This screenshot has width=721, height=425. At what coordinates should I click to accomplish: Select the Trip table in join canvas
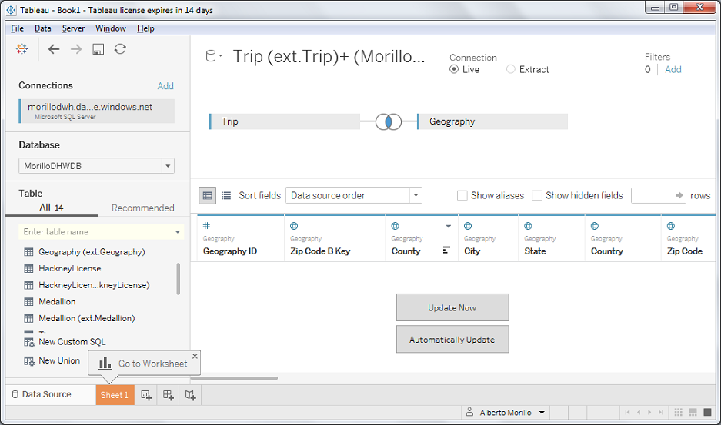285,121
